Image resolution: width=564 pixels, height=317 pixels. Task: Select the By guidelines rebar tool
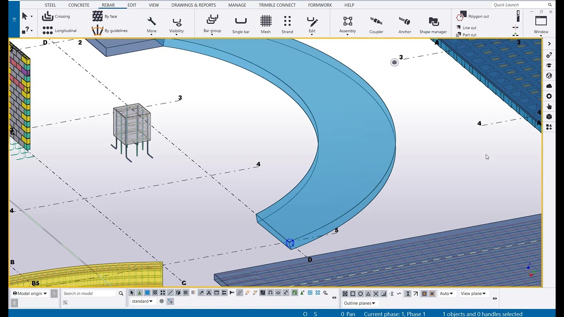(110, 31)
